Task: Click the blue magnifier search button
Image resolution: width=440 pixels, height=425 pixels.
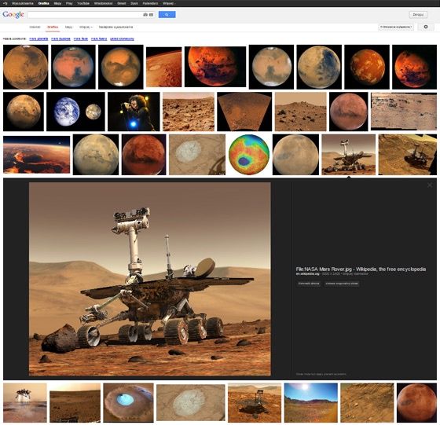Action: pyautogui.click(x=167, y=15)
